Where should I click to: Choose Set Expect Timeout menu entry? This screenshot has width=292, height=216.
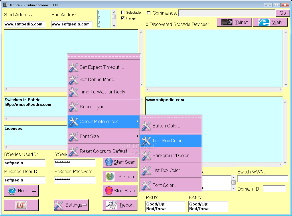coord(104,67)
